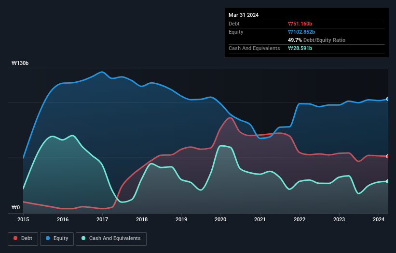Image resolution: width=396 pixels, height=253 pixels.
Task: Click the 2024 x-axis label
Action: click(379, 219)
